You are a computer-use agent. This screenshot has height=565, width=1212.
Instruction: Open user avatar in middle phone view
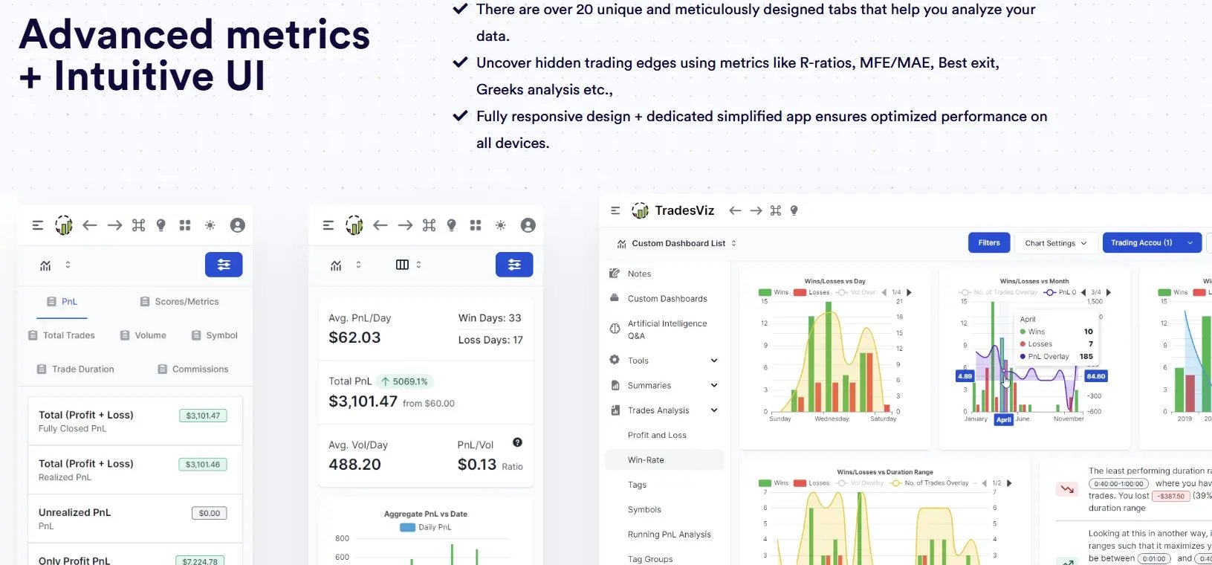click(528, 225)
